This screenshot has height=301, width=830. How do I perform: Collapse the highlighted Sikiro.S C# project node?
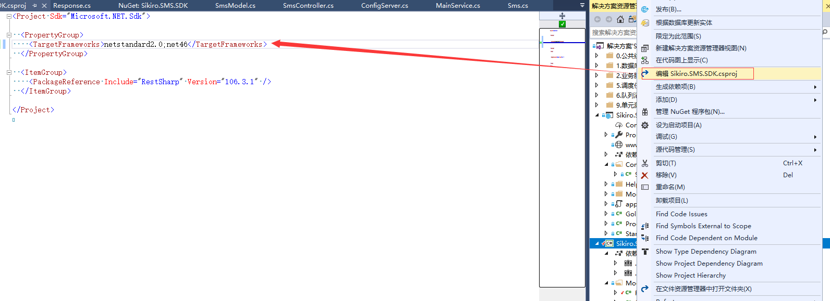tap(597, 243)
